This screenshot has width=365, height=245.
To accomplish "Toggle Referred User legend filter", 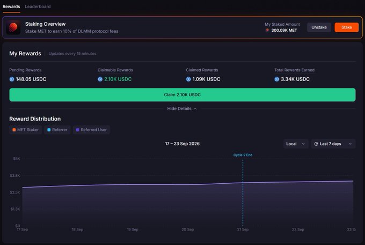I will point(91,130).
